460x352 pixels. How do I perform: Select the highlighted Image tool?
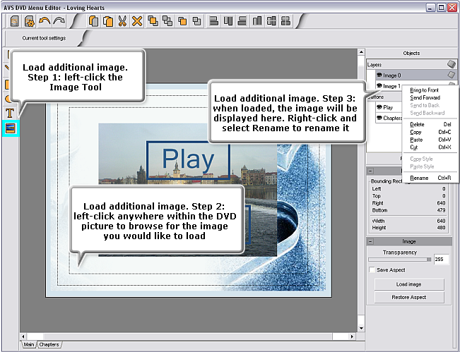pyautogui.click(x=11, y=128)
